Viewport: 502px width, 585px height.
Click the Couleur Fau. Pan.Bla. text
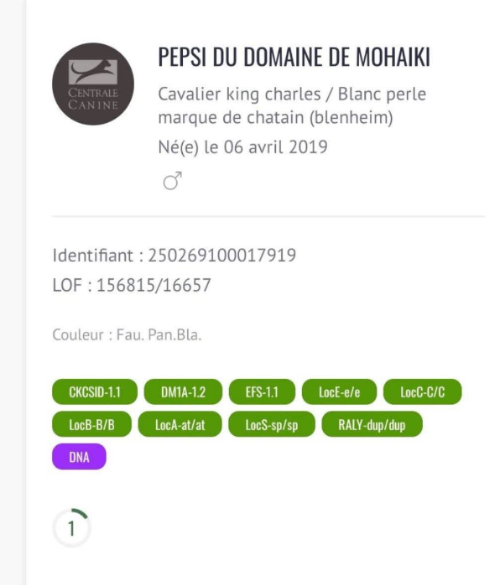click(127, 335)
